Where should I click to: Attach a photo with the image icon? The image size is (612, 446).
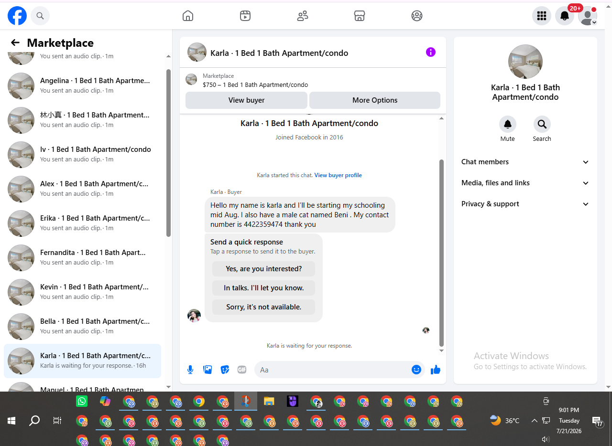click(x=208, y=370)
